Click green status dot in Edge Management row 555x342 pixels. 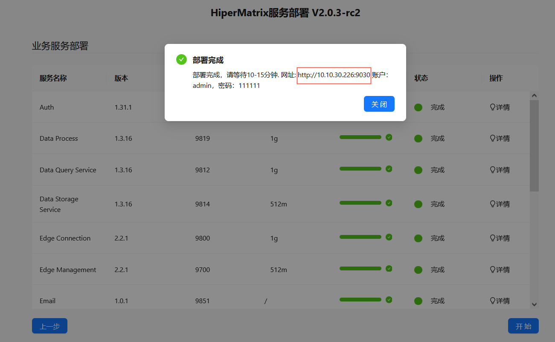coord(418,270)
